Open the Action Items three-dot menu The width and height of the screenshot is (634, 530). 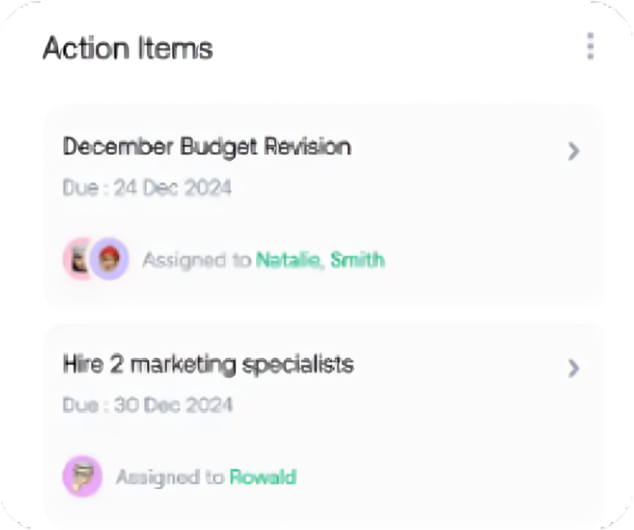[x=590, y=46]
